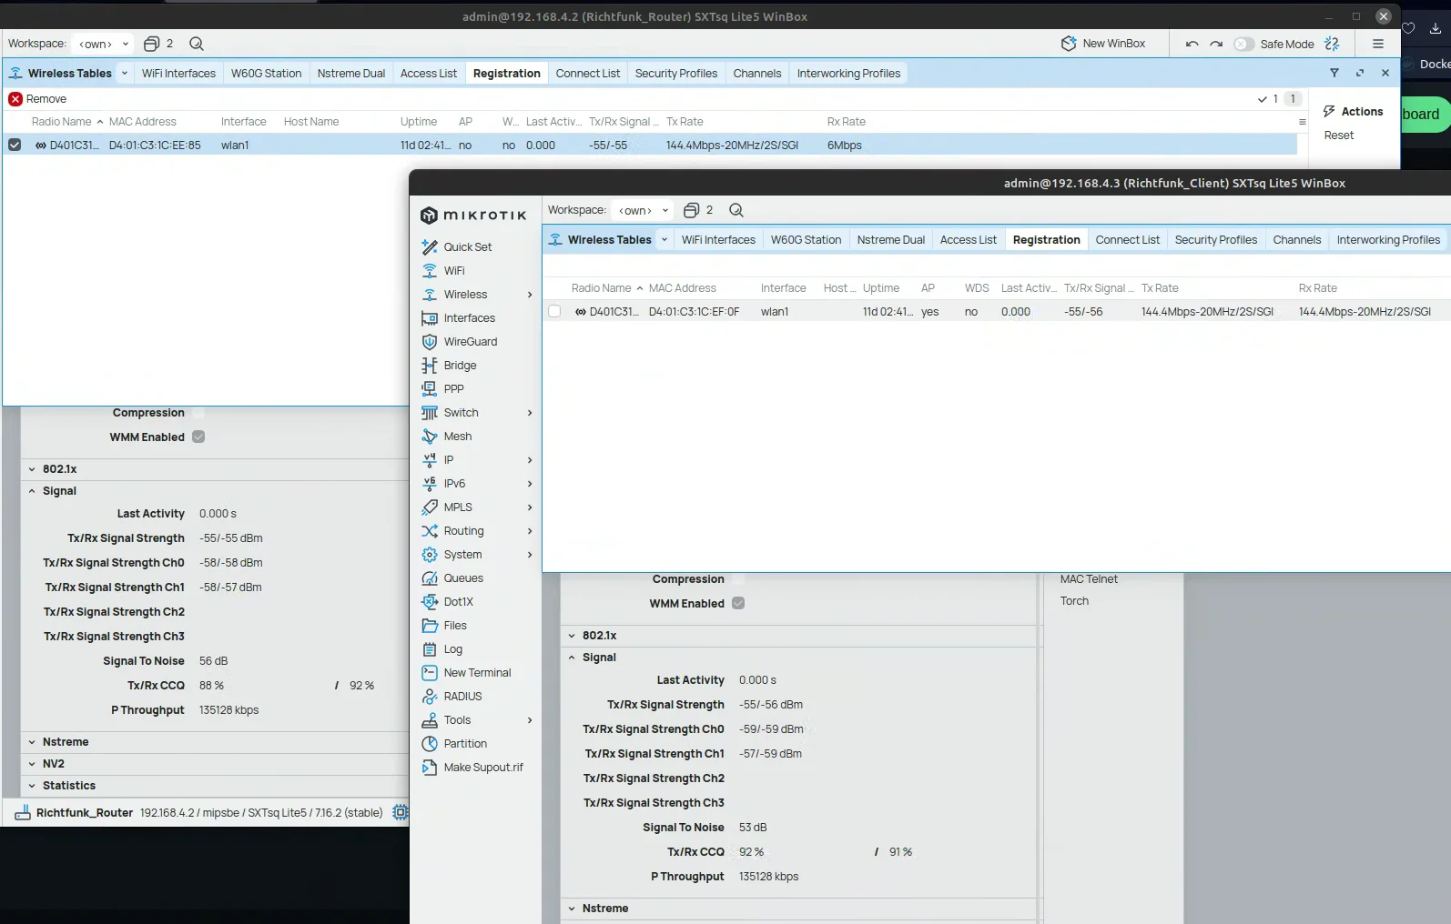Click filter funnel icon in Router Wireless Tables
This screenshot has height=924, width=1451.
tap(1334, 73)
